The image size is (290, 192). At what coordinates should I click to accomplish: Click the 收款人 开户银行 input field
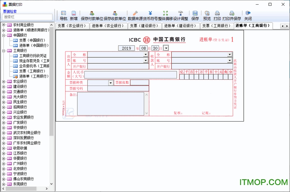point(202,67)
